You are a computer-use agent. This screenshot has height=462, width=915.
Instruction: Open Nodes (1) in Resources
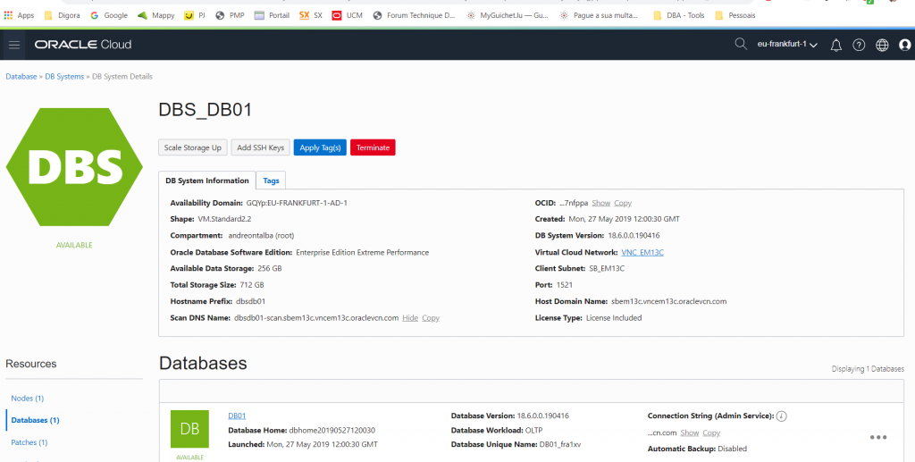click(x=28, y=399)
